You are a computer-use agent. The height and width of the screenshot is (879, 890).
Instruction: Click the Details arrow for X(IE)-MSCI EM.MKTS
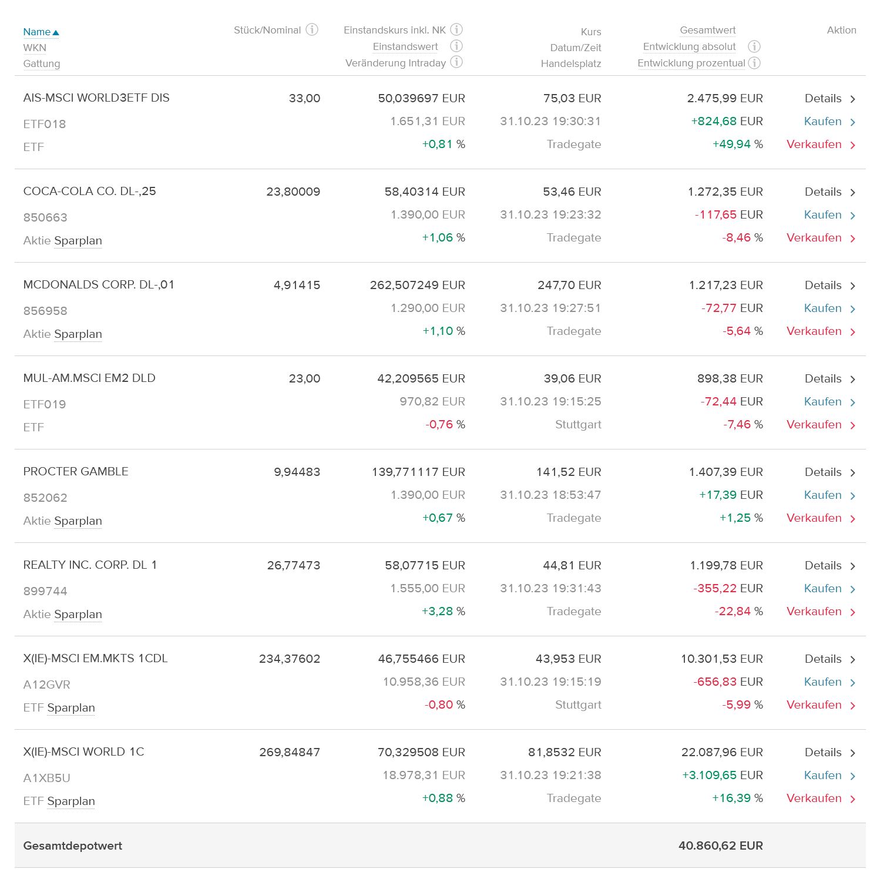point(853,659)
